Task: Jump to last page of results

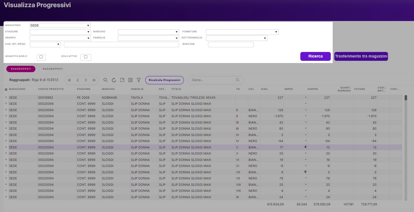Action: (x=94, y=80)
